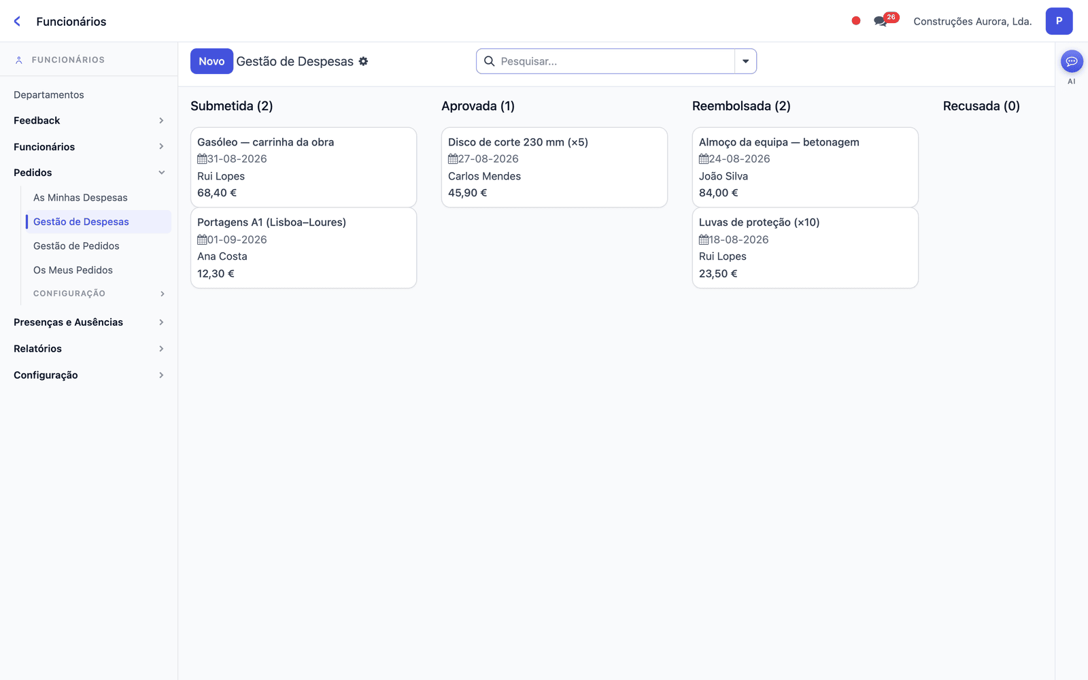Open the user avatar P menu
1088x680 pixels.
1059,21
